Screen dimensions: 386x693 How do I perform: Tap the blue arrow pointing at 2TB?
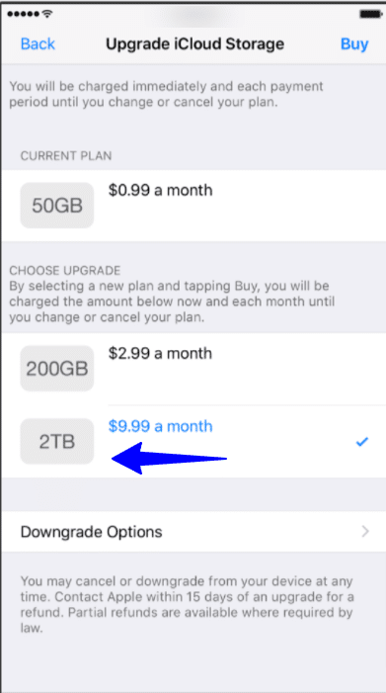[170, 459]
